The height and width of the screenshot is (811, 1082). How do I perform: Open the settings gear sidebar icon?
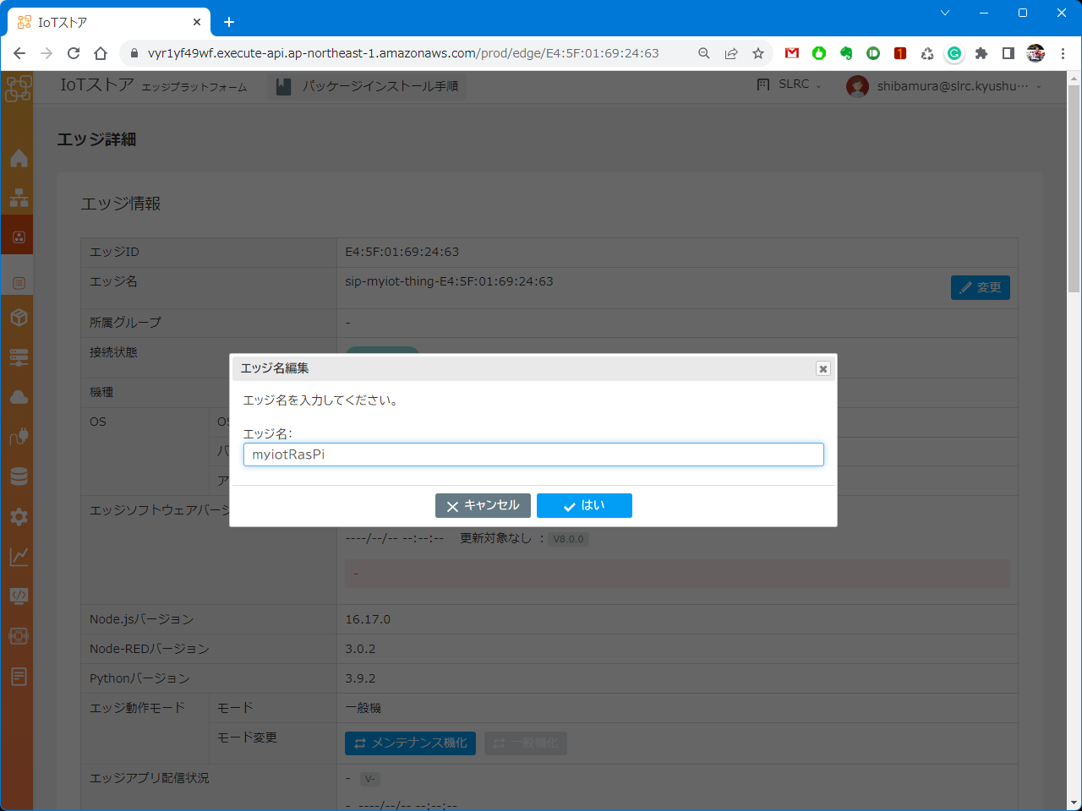pyautogui.click(x=19, y=516)
